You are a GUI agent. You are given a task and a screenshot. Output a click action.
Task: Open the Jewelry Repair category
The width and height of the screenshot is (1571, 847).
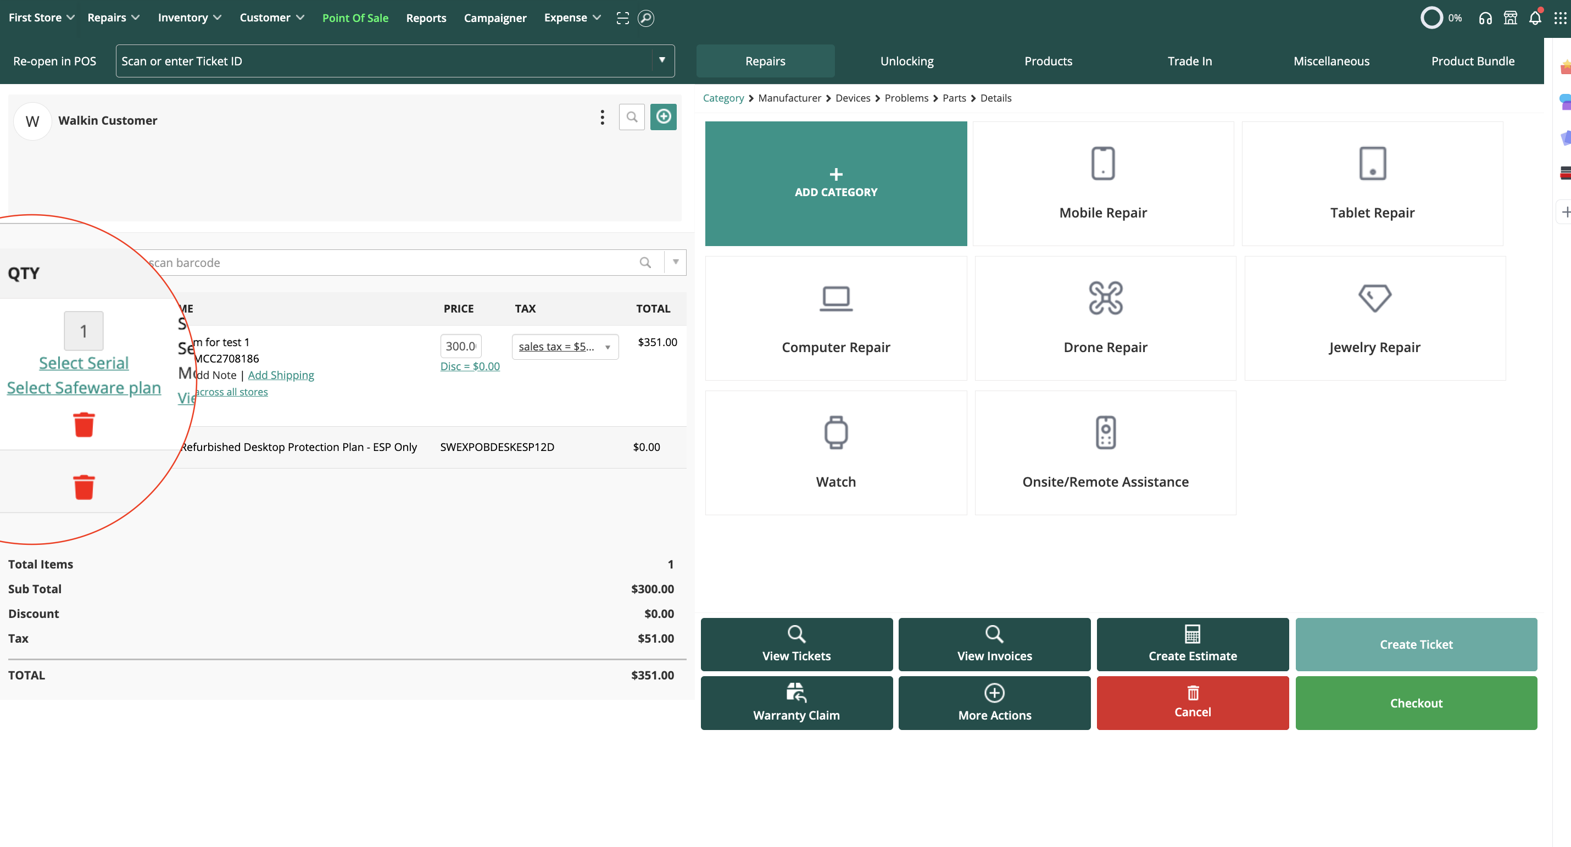point(1374,318)
